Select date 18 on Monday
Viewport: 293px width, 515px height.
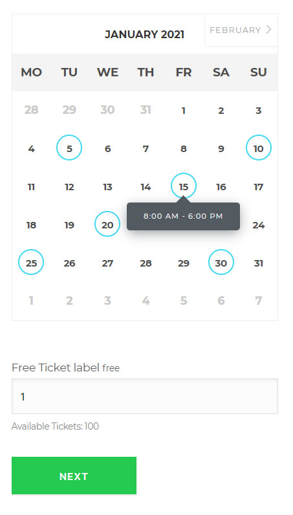[x=31, y=225]
